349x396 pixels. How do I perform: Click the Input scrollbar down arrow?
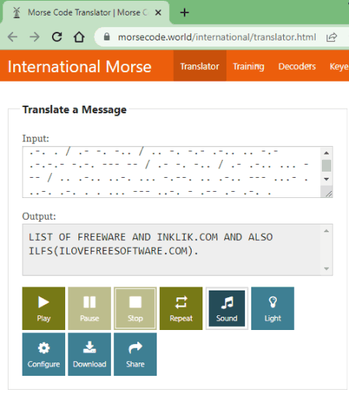(x=327, y=179)
